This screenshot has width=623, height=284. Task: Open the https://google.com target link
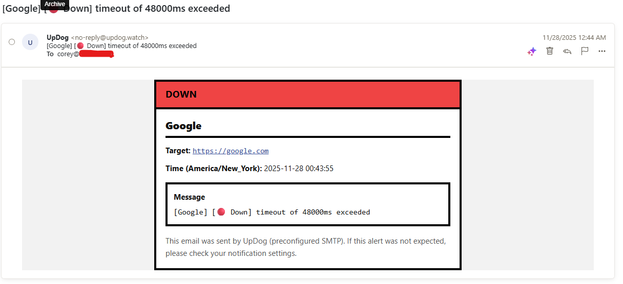point(231,151)
